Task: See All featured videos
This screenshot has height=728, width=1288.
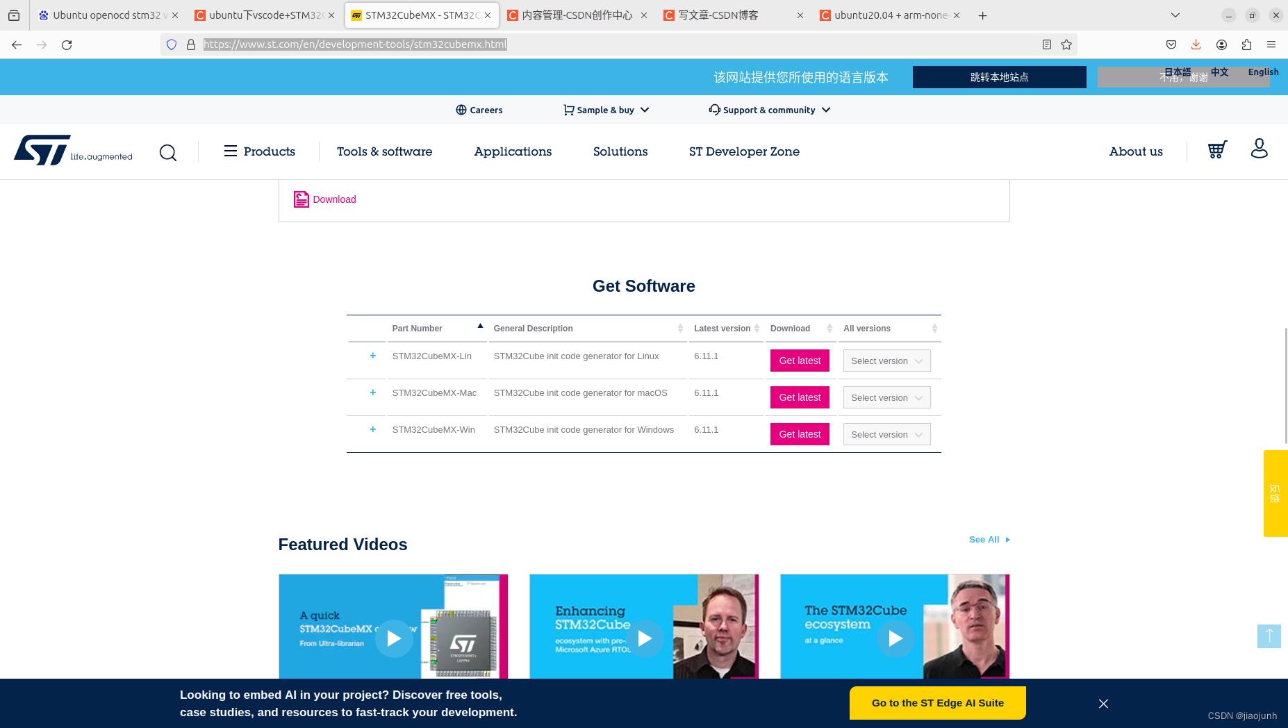Action: [989, 540]
